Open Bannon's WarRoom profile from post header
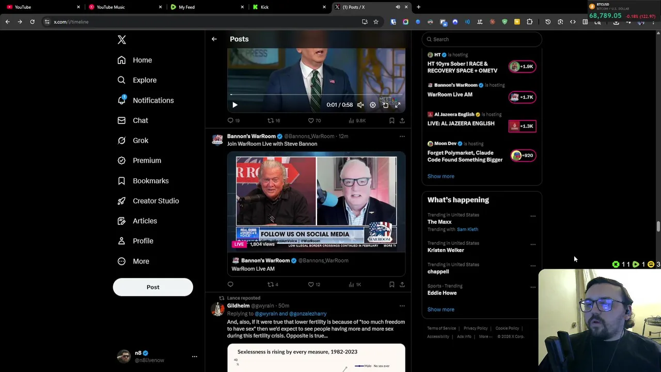The image size is (661, 372). point(251,136)
